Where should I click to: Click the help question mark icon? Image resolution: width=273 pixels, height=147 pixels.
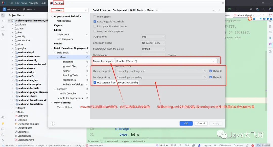(x=53, y=124)
